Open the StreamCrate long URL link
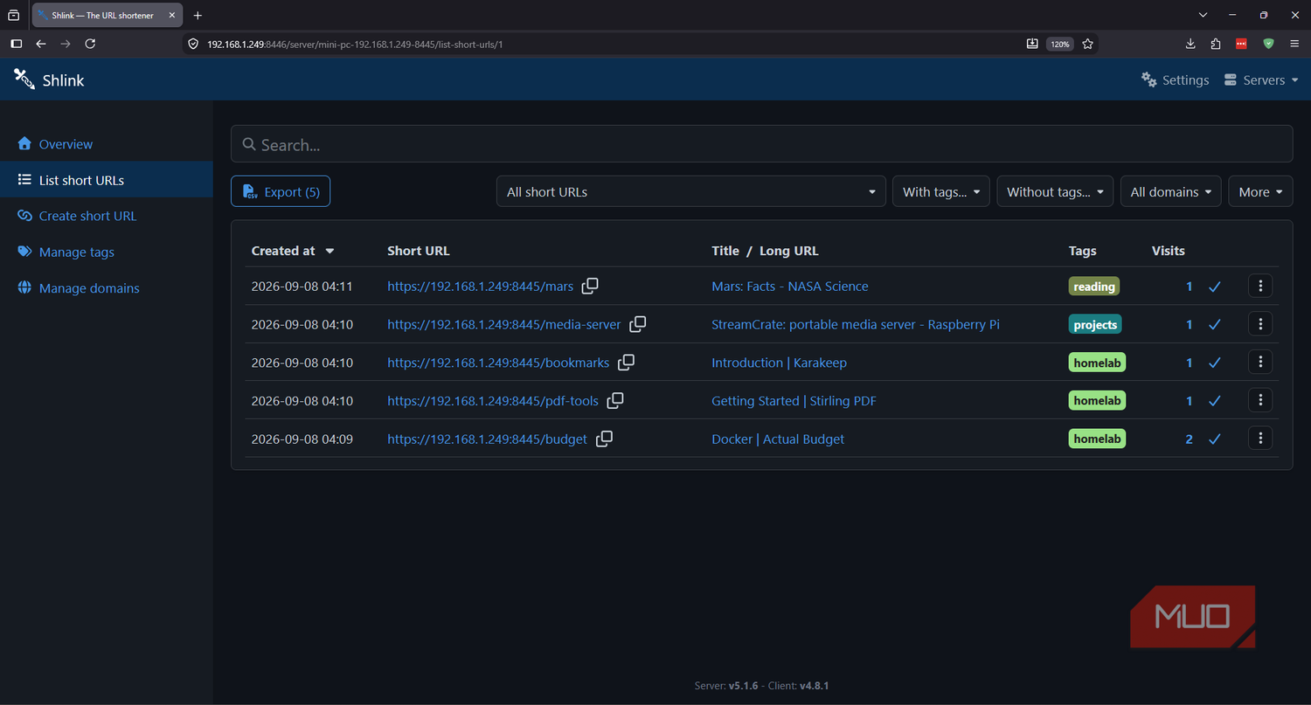 pyautogui.click(x=856, y=324)
